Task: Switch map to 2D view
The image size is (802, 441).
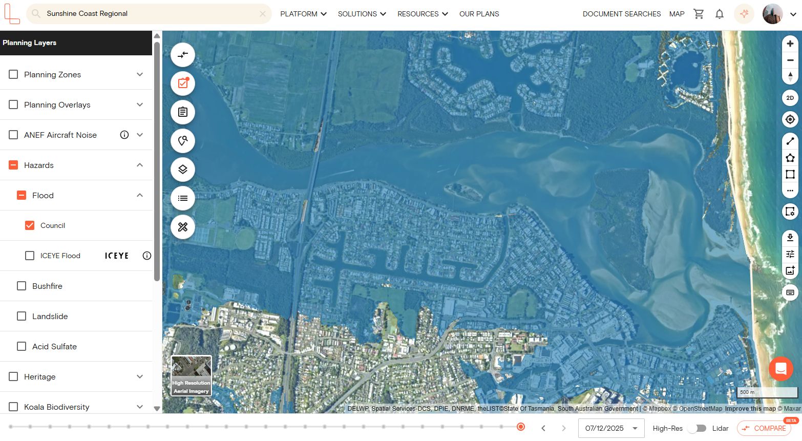Action: pyautogui.click(x=790, y=98)
